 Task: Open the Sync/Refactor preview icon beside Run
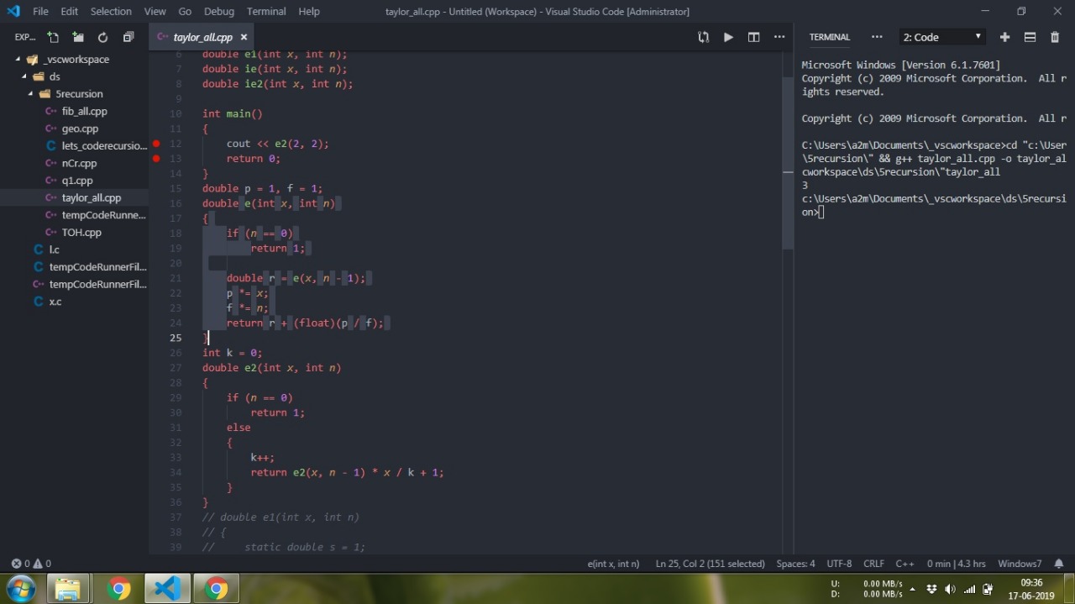(703, 37)
